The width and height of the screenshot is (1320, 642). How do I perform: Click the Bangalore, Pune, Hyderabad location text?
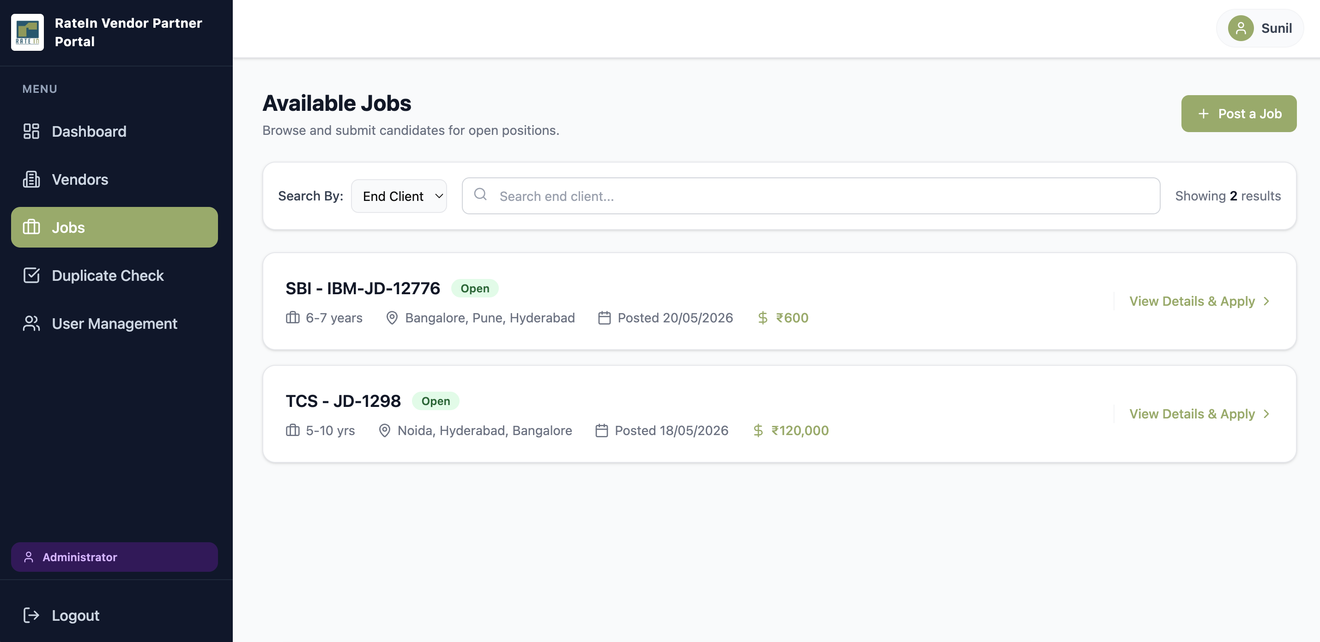490,318
